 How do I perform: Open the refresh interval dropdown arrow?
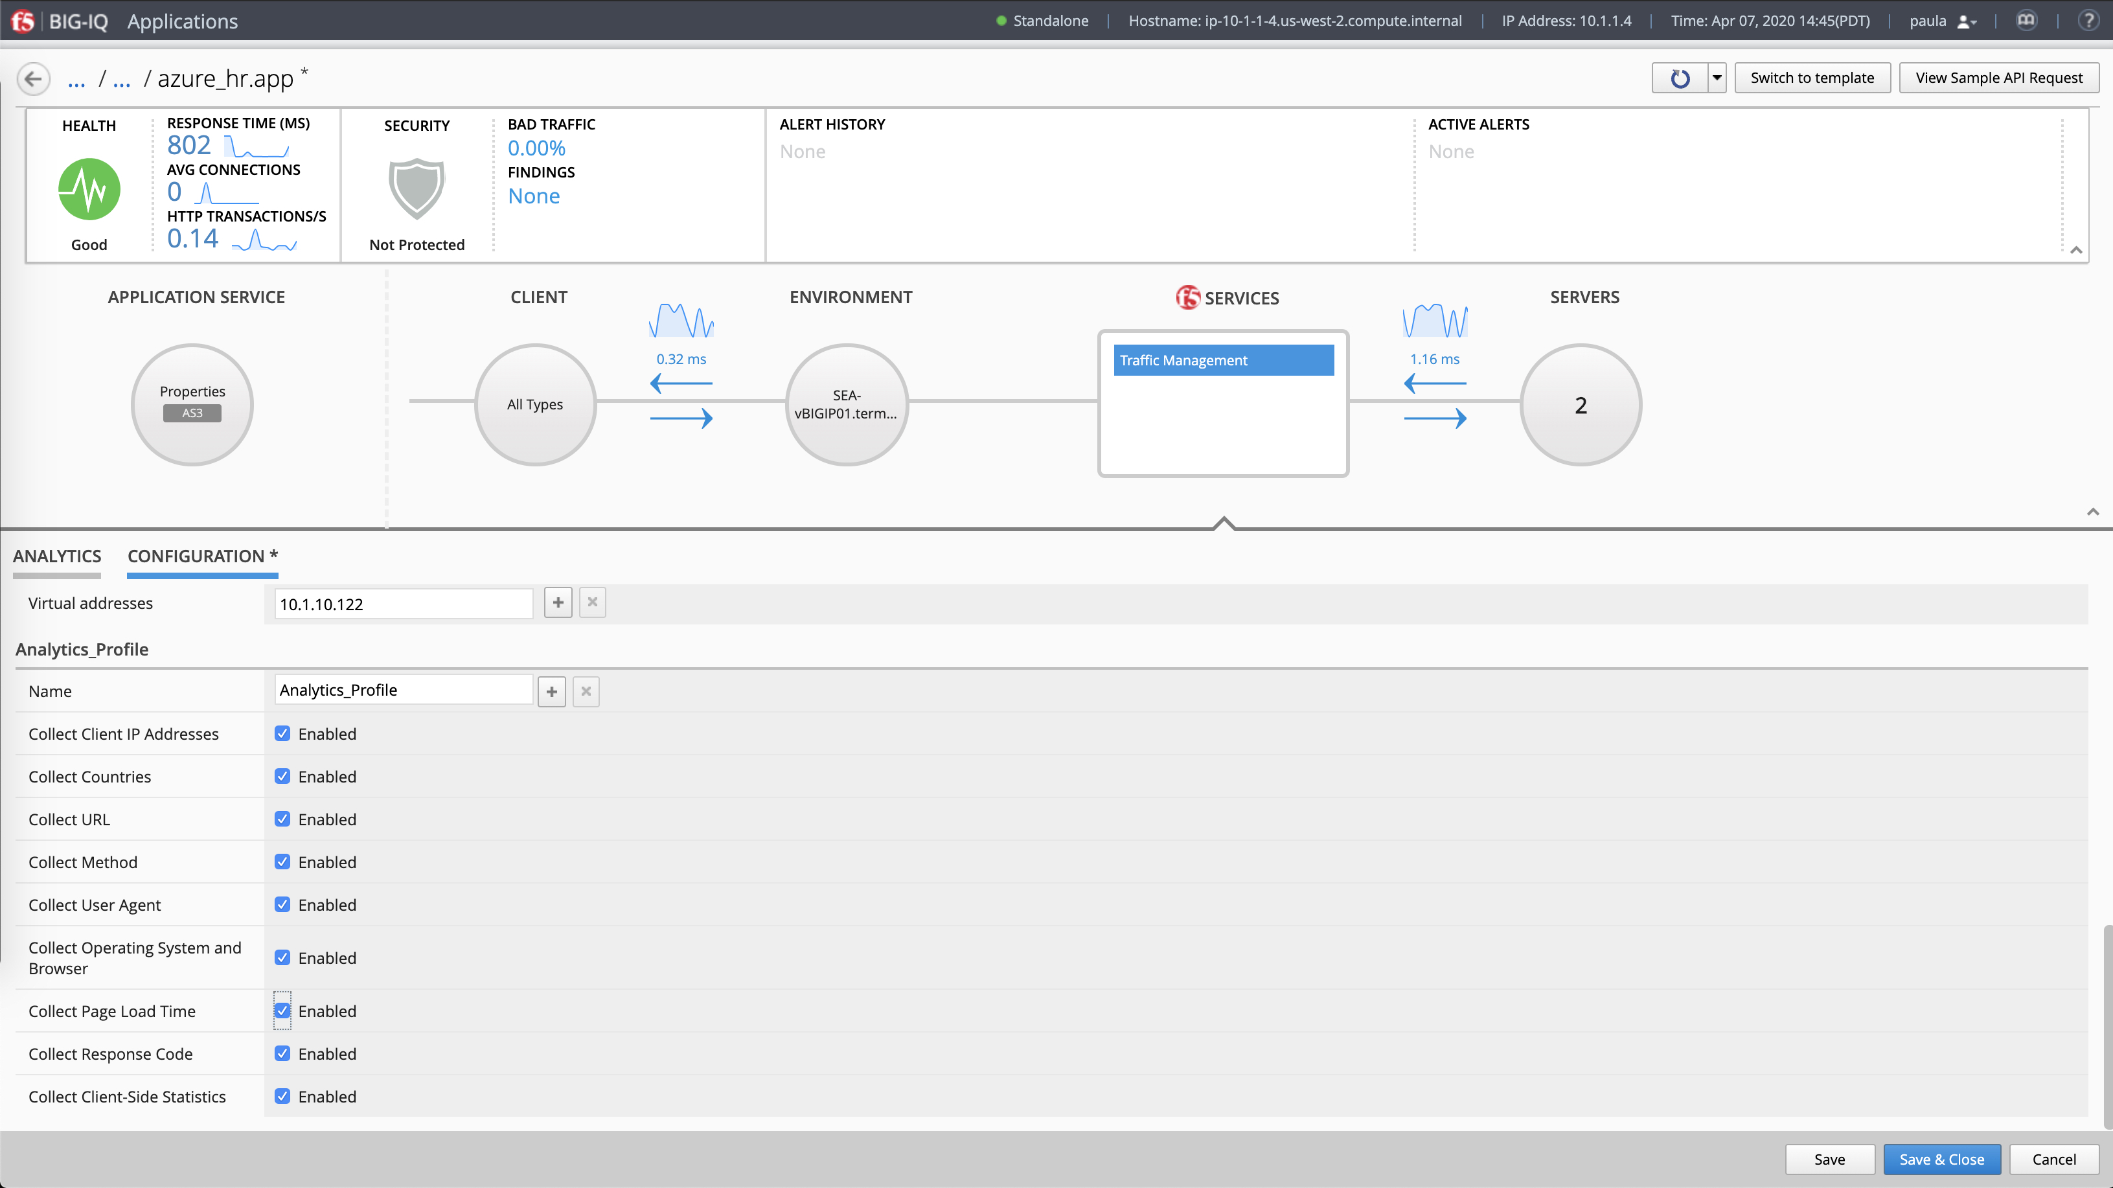[1717, 78]
